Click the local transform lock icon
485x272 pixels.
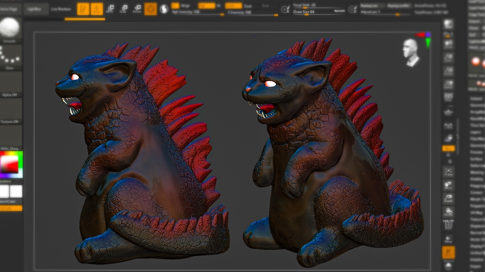[x=449, y=138]
